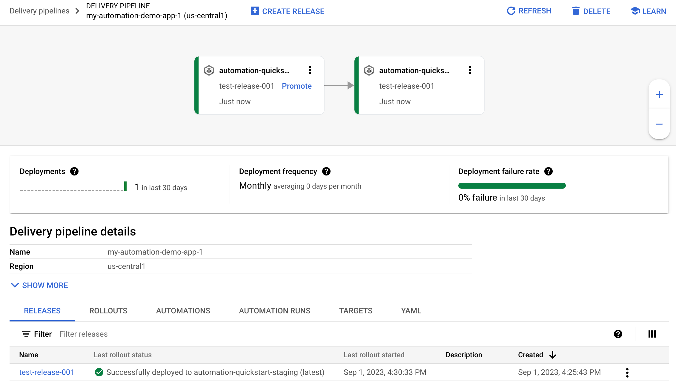Select the Automation Runs tab
This screenshot has width=676, height=388.
coord(274,310)
